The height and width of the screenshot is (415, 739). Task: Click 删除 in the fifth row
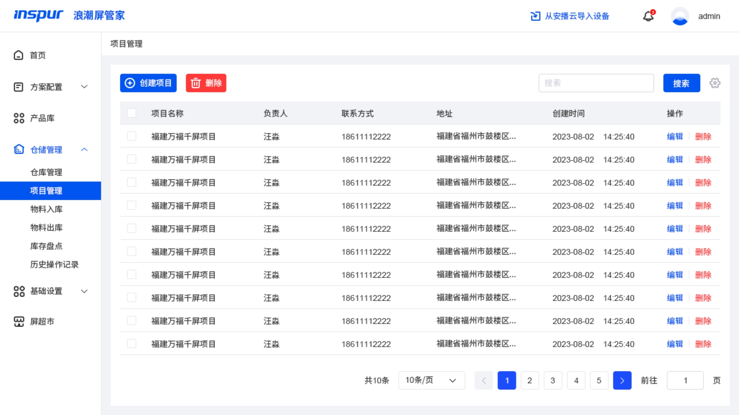click(x=703, y=229)
